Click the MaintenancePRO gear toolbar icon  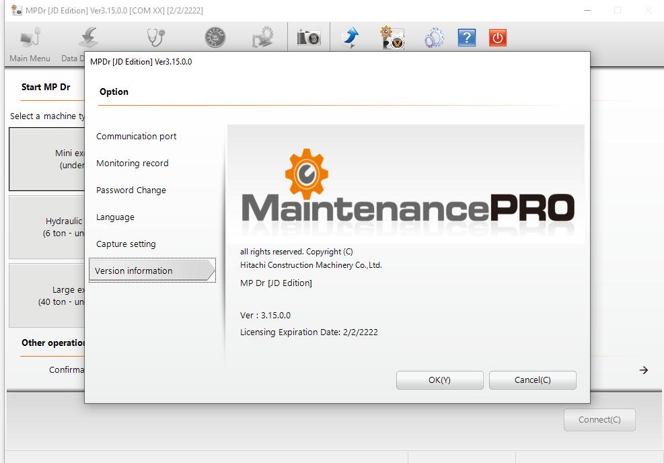[392, 37]
